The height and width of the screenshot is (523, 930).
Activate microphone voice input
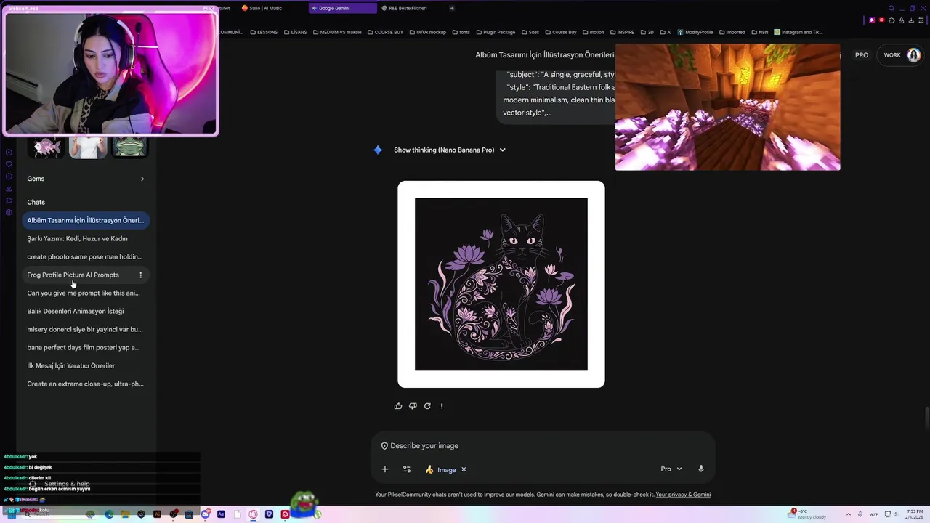700,469
